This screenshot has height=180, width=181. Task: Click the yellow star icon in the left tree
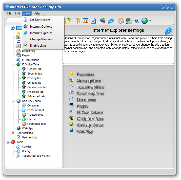(x=18, y=33)
